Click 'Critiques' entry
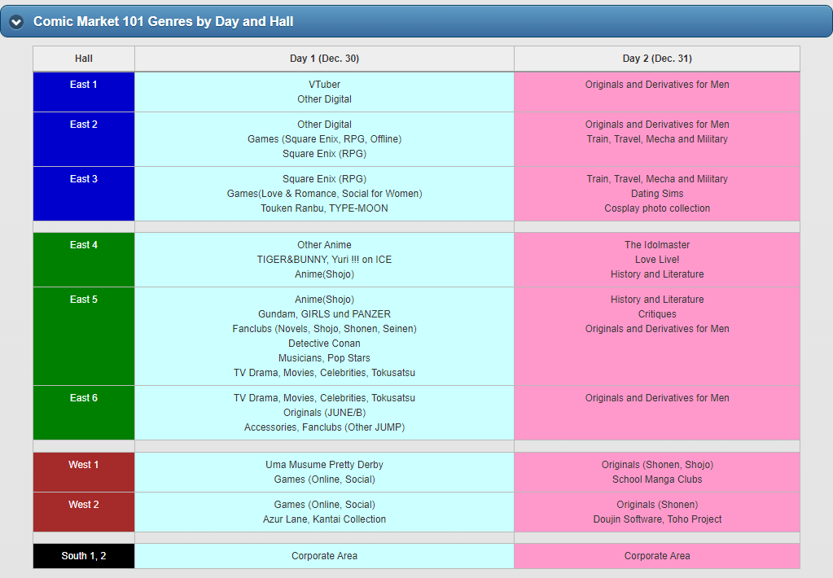The image size is (833, 578). pos(657,314)
